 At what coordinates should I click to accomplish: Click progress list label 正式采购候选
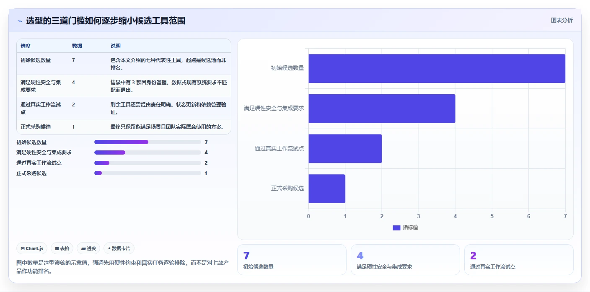coord(31,173)
